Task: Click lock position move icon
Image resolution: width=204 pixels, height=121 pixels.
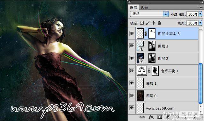Action: pos(154,23)
